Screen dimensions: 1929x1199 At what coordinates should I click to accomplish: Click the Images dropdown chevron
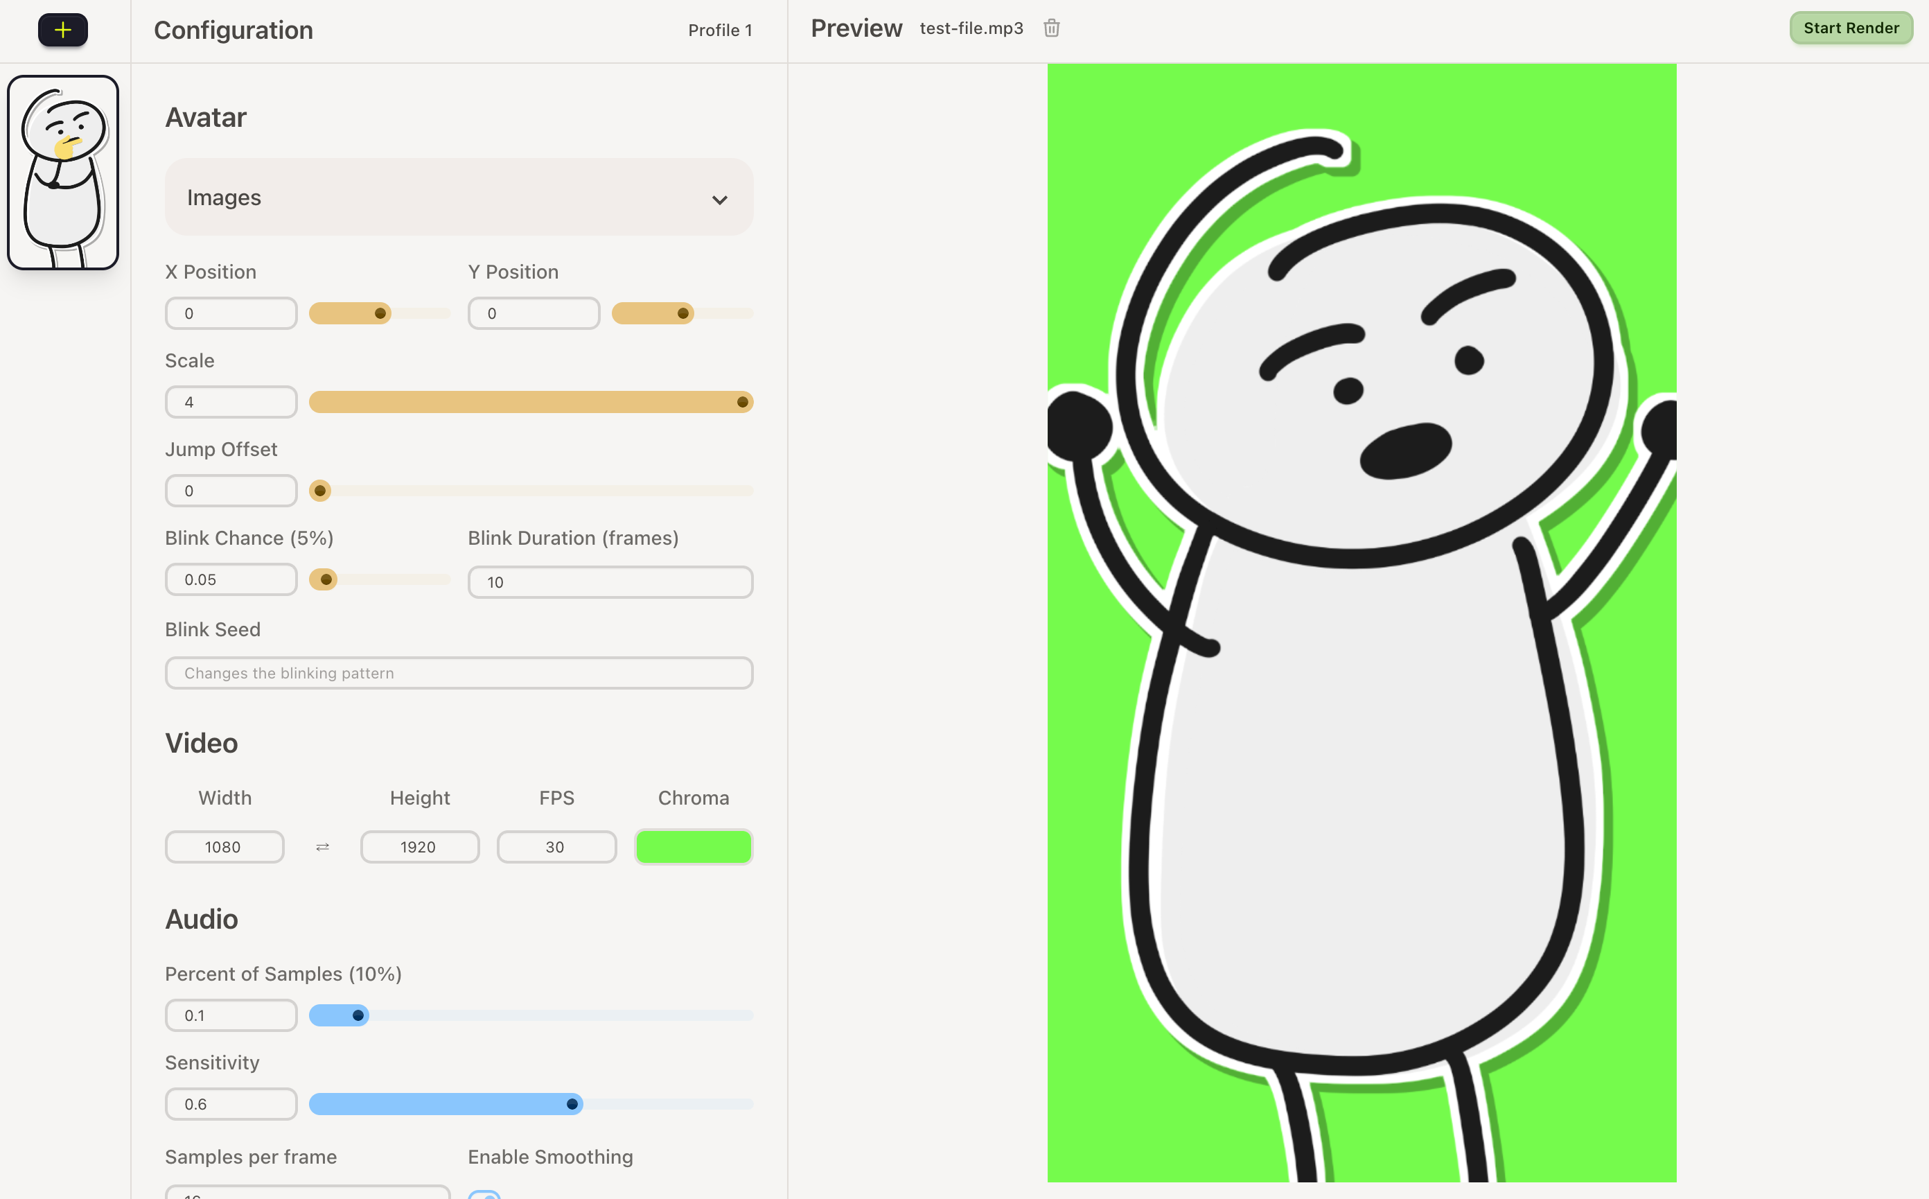(x=719, y=199)
